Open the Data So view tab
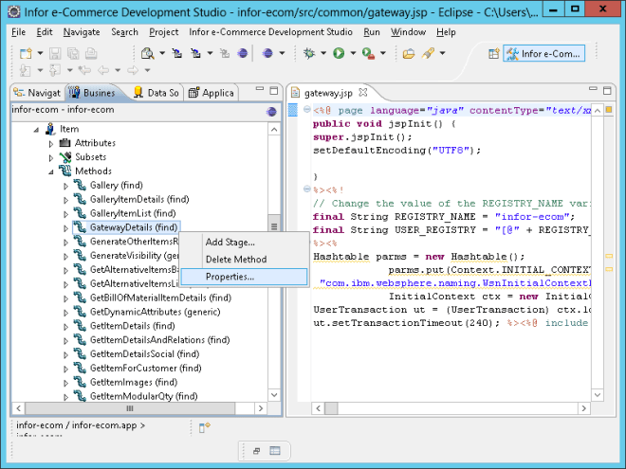The width and height of the screenshot is (626, 469). pyautogui.click(x=156, y=93)
